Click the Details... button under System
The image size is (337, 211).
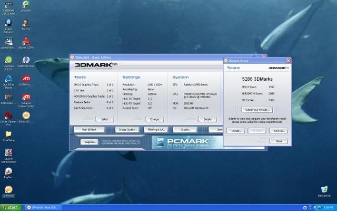point(207,119)
